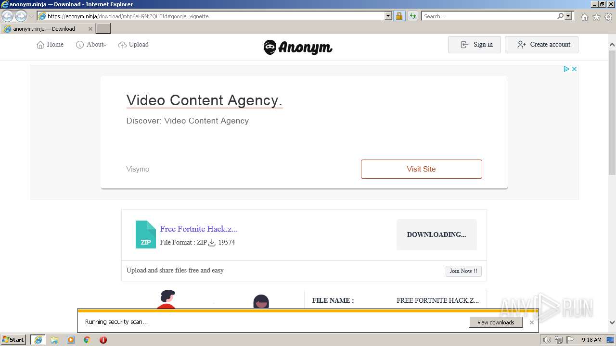The height and width of the screenshot is (346, 616).
Task: Click the Sign in button
Action: pos(475,45)
